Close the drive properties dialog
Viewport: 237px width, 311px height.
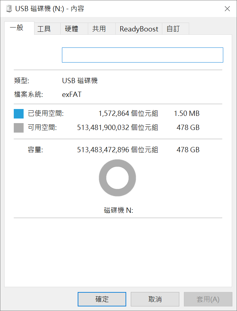(227, 9)
